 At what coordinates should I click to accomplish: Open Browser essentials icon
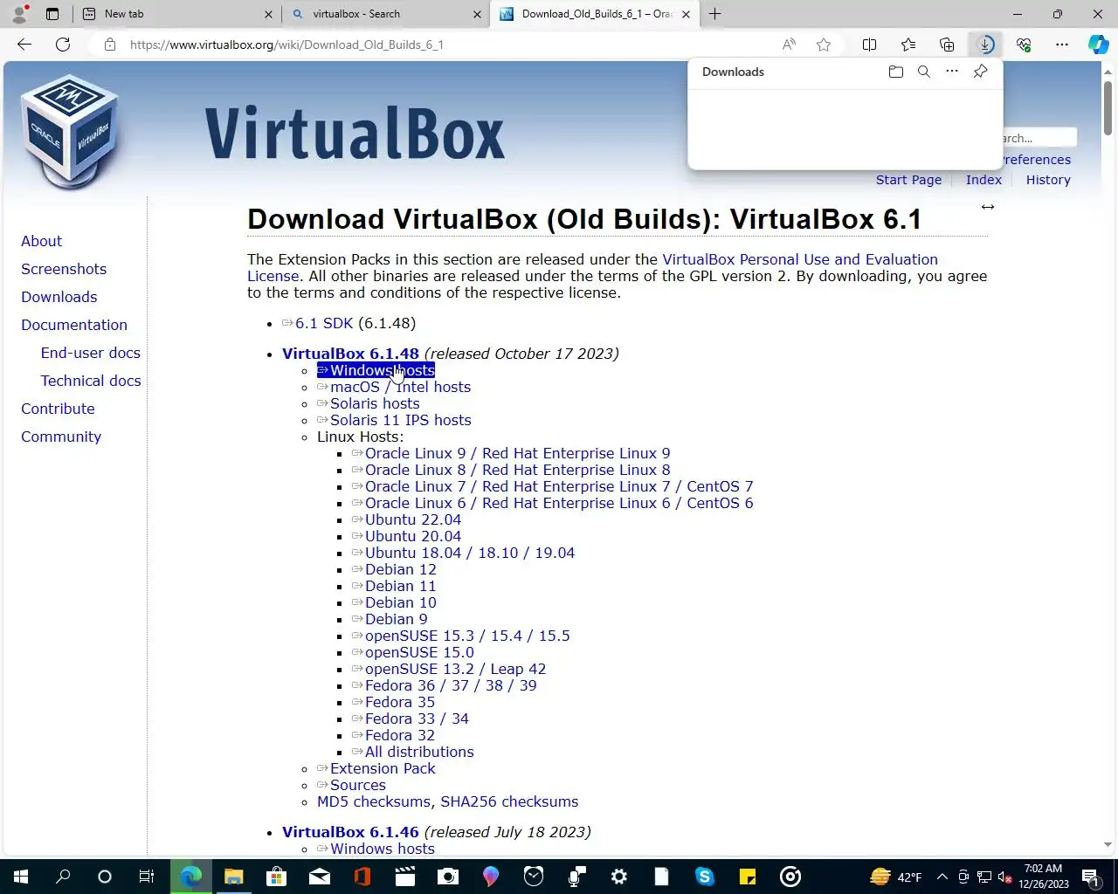point(1024,45)
